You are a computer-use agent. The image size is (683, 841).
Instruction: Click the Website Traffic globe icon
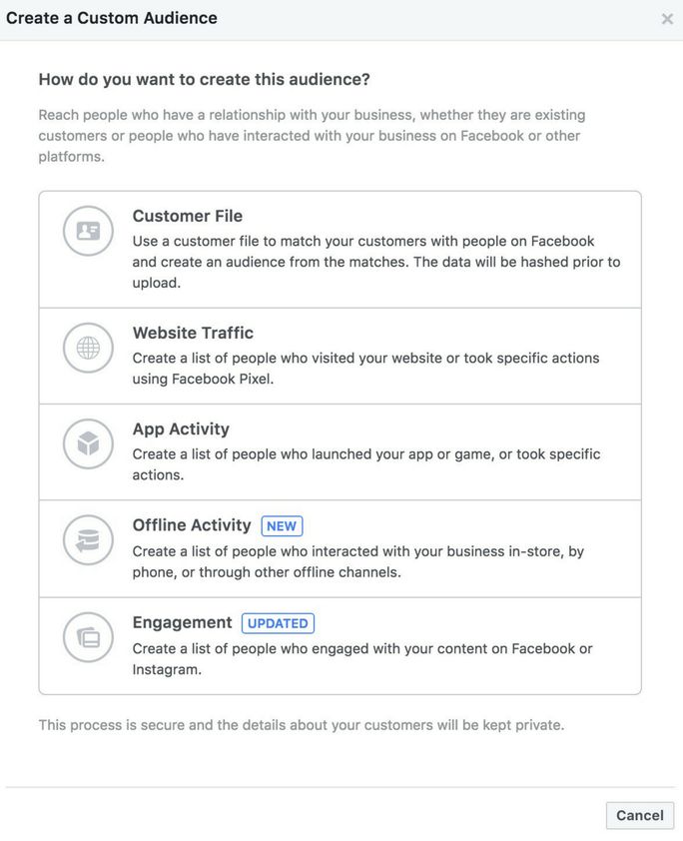88,348
